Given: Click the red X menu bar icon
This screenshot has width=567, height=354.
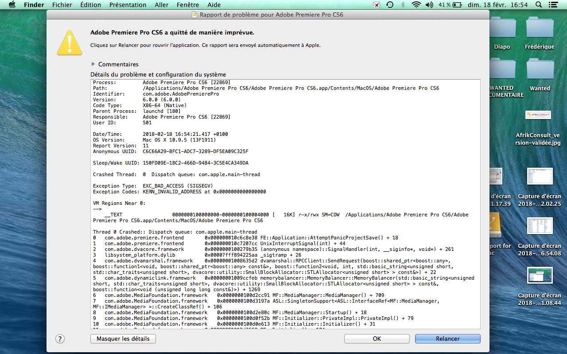Looking at the screenshot, I should point(377,5).
